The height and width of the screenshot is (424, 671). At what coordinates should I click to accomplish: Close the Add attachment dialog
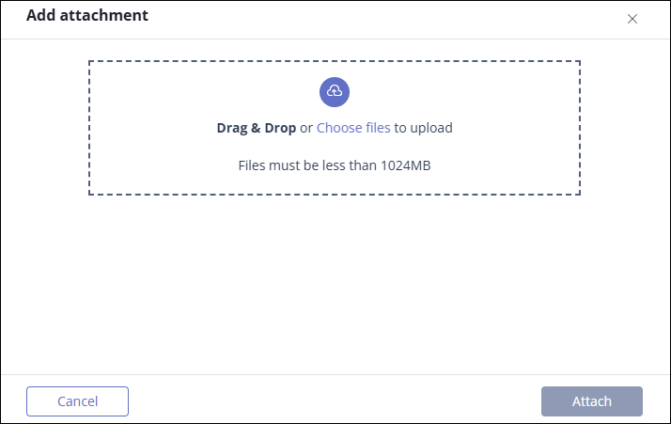(x=632, y=19)
